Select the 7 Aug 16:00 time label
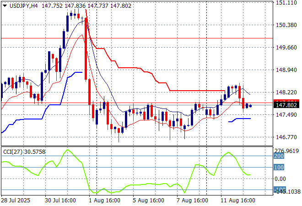This screenshot has height=206, width=302. (x=193, y=201)
